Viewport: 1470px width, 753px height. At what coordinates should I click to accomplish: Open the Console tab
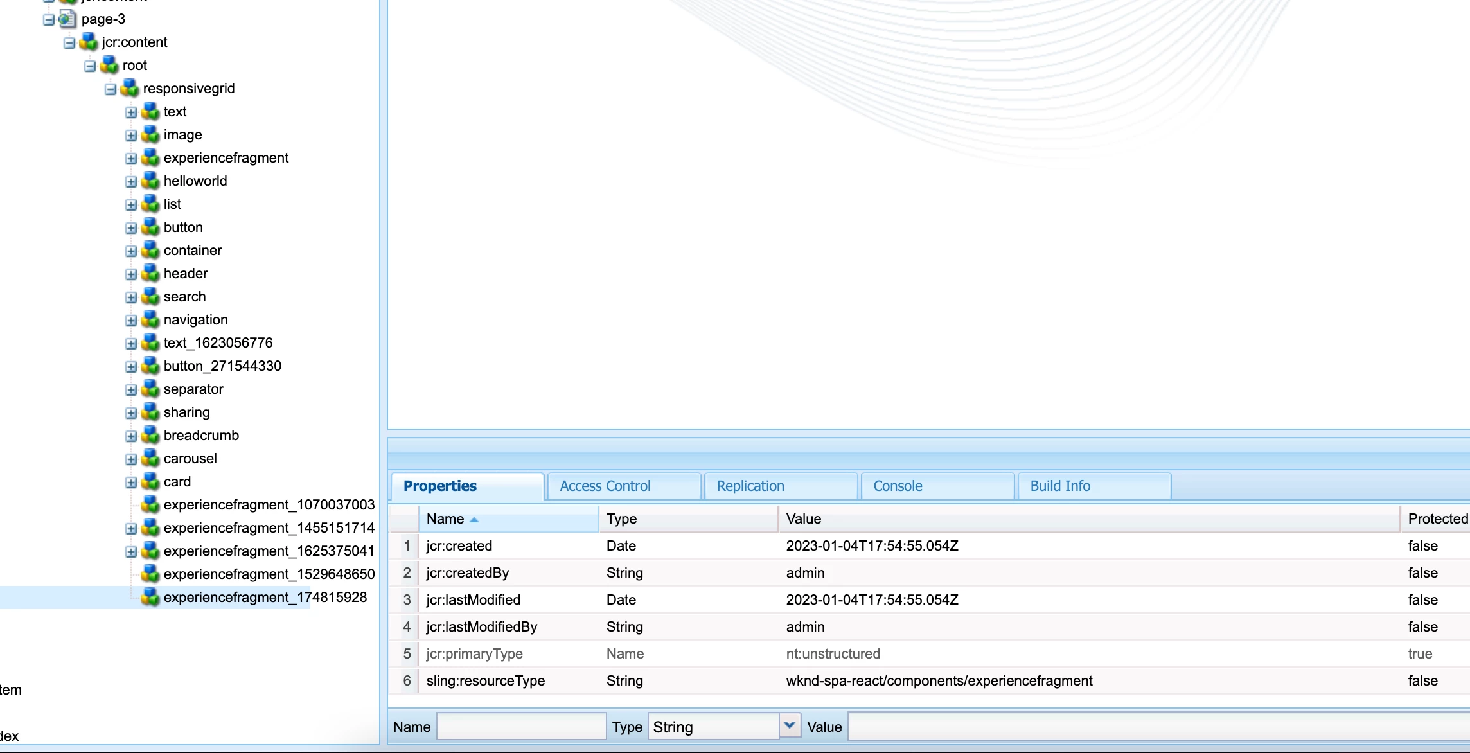click(897, 486)
